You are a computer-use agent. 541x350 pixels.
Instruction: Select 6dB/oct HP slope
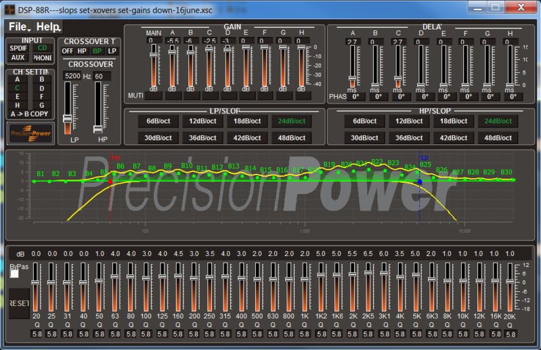(x=365, y=121)
